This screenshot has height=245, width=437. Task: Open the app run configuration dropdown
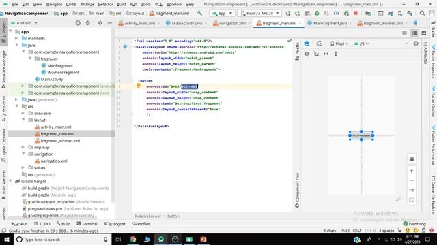coord(222,13)
